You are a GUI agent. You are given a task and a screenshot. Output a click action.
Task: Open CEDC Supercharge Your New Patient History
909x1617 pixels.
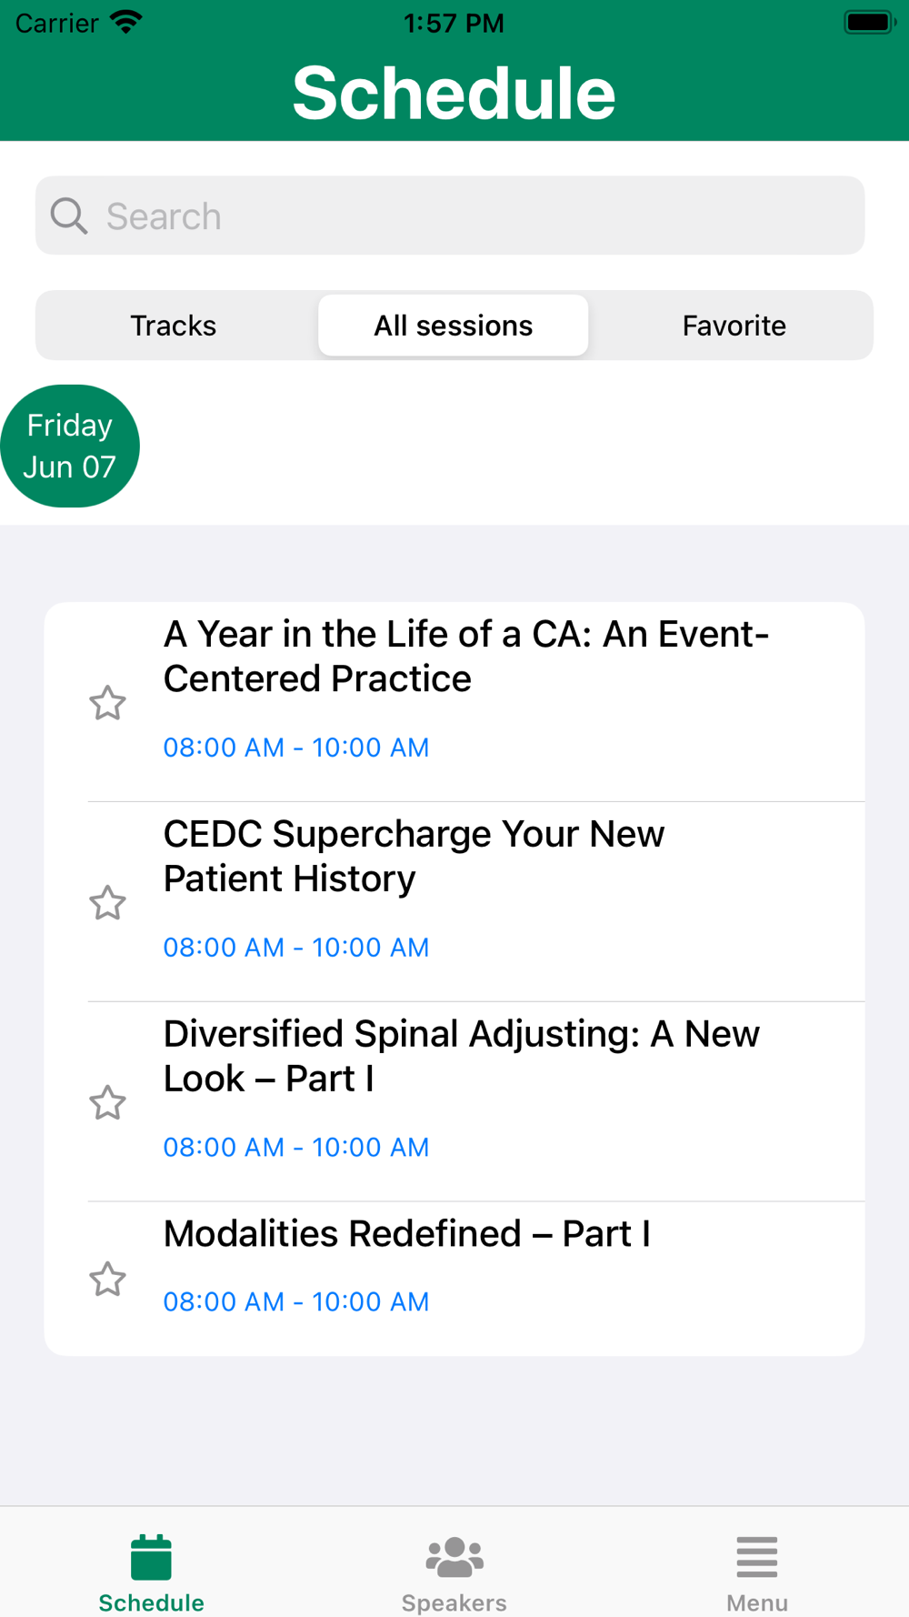415,857
